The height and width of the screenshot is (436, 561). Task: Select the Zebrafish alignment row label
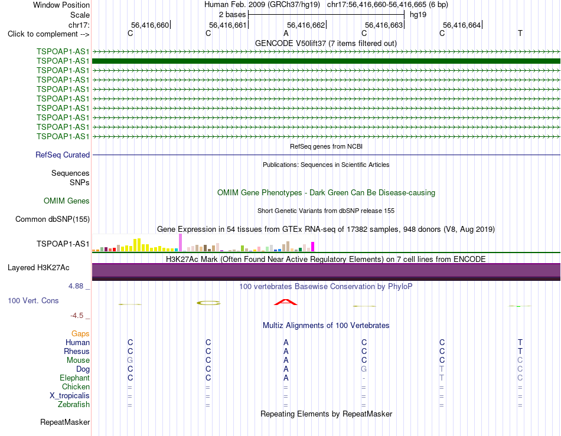point(74,405)
